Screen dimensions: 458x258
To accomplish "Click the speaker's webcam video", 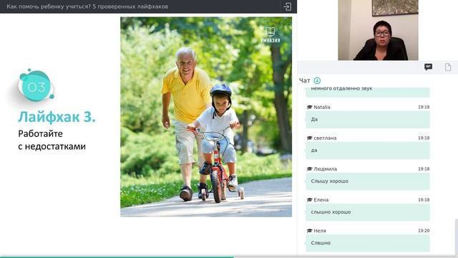I will pos(378,30).
